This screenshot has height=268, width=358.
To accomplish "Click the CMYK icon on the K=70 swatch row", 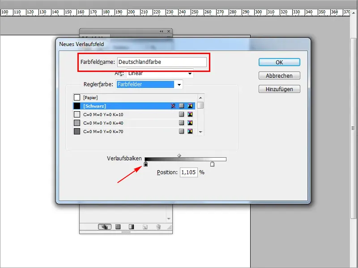I will [x=190, y=131].
